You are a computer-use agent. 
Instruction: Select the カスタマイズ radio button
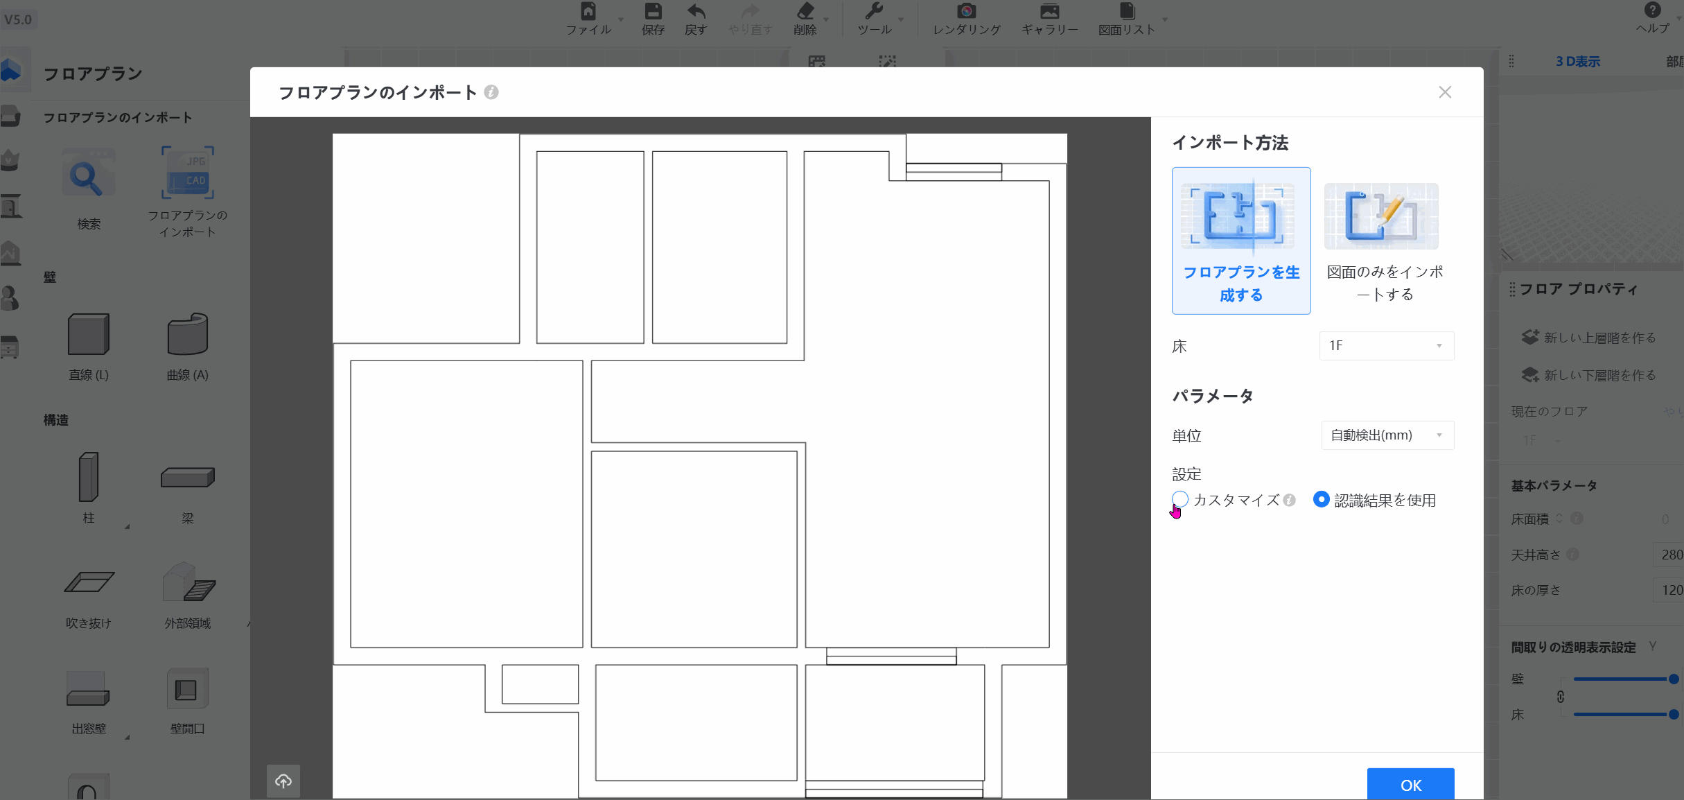pos(1180,499)
